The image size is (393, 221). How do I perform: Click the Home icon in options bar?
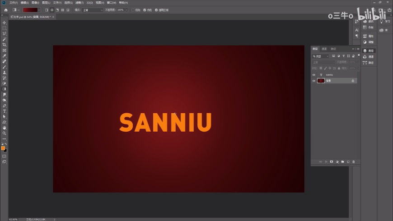point(5,9)
